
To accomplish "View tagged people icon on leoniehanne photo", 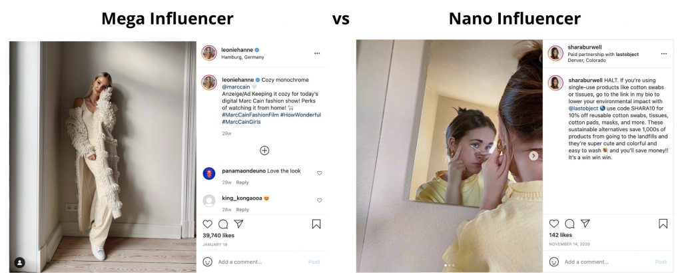I will [x=19, y=262].
